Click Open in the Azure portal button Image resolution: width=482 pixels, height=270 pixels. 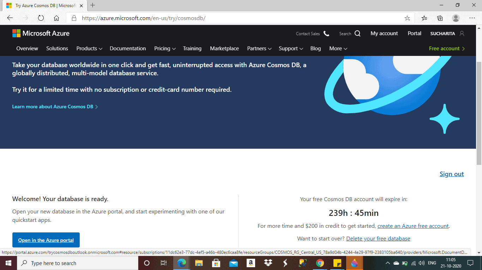46,240
